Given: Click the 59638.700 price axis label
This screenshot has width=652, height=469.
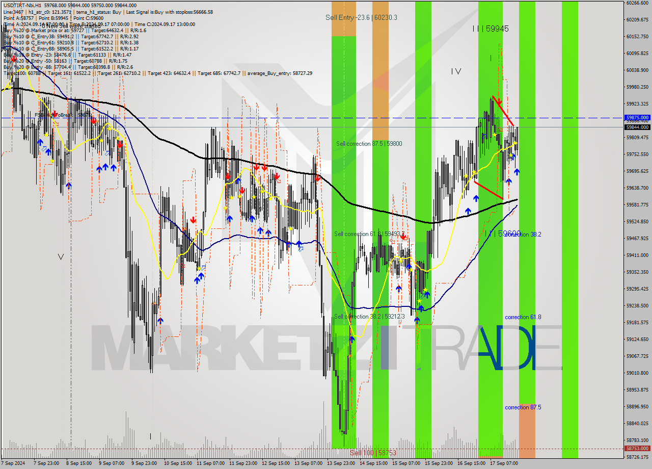Looking at the screenshot, I should [x=637, y=188].
